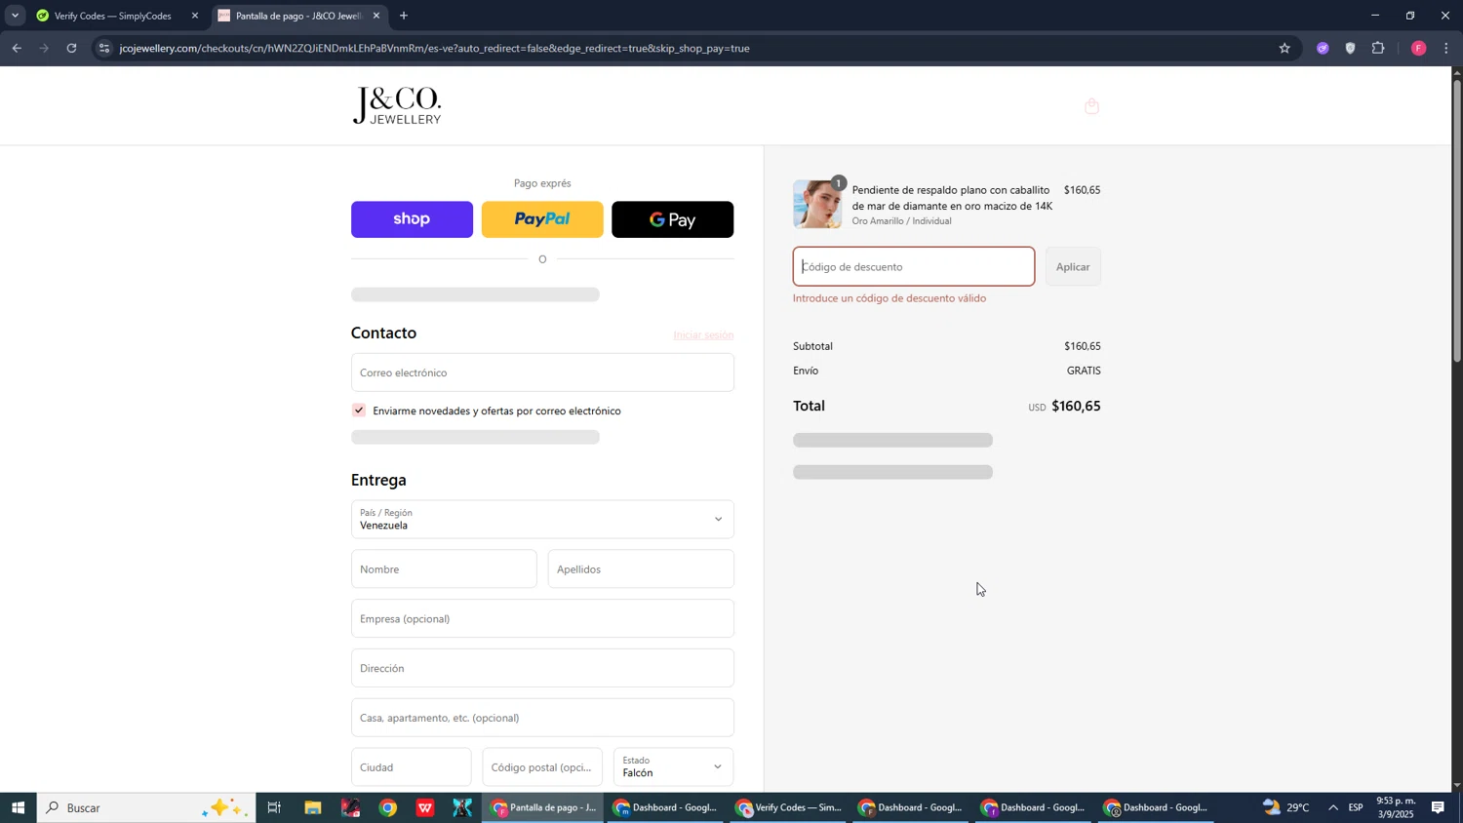Click the seahorse pendant product thumbnail
Screen dimensions: 1463x823
pyautogui.click(x=817, y=205)
